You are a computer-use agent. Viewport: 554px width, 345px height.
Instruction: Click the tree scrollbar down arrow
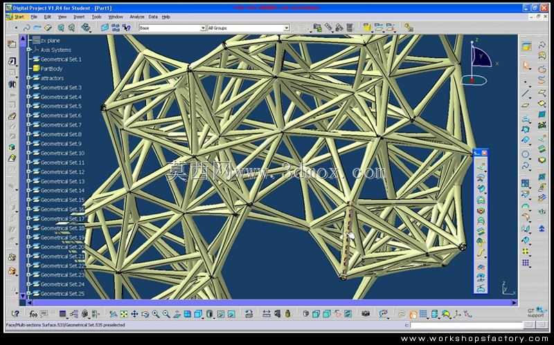click(x=23, y=296)
